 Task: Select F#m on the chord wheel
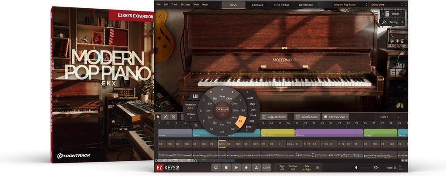pos(222,97)
